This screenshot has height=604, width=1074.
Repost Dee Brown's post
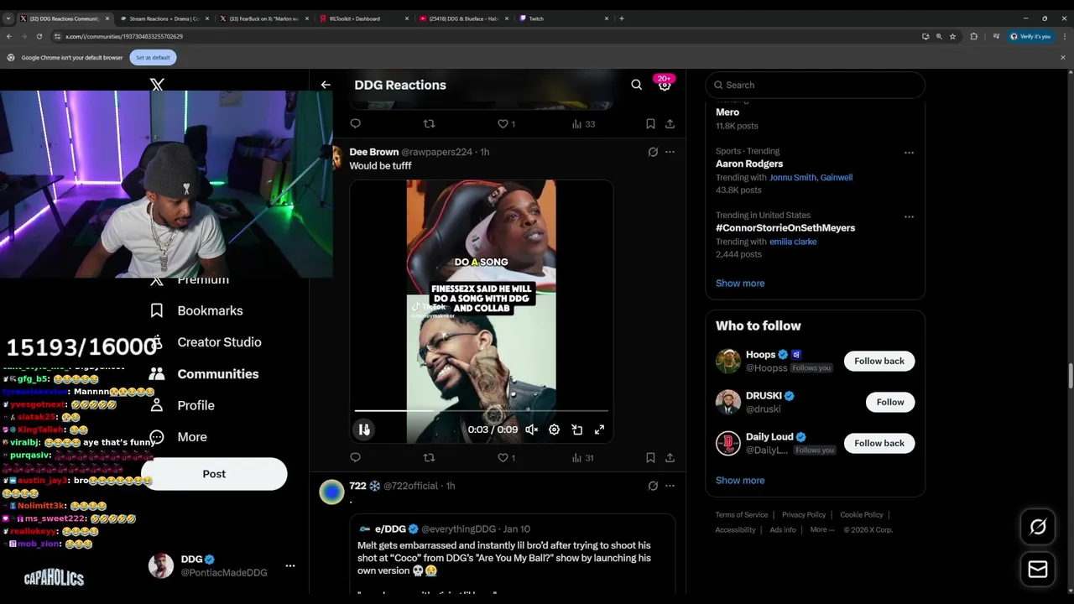[x=430, y=457]
